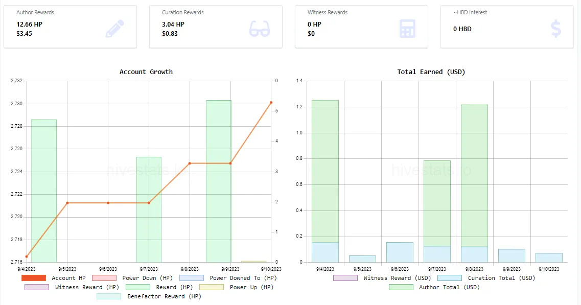The height and width of the screenshot is (305, 581).
Task: Select the 9/6/2023 curation total bar
Action: click(400, 252)
